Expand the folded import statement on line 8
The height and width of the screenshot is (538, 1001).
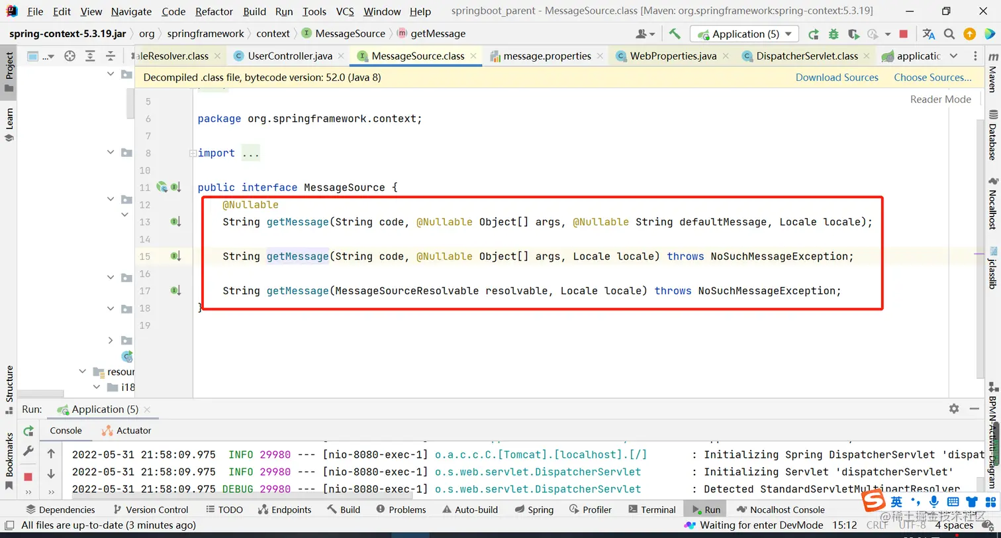point(193,153)
